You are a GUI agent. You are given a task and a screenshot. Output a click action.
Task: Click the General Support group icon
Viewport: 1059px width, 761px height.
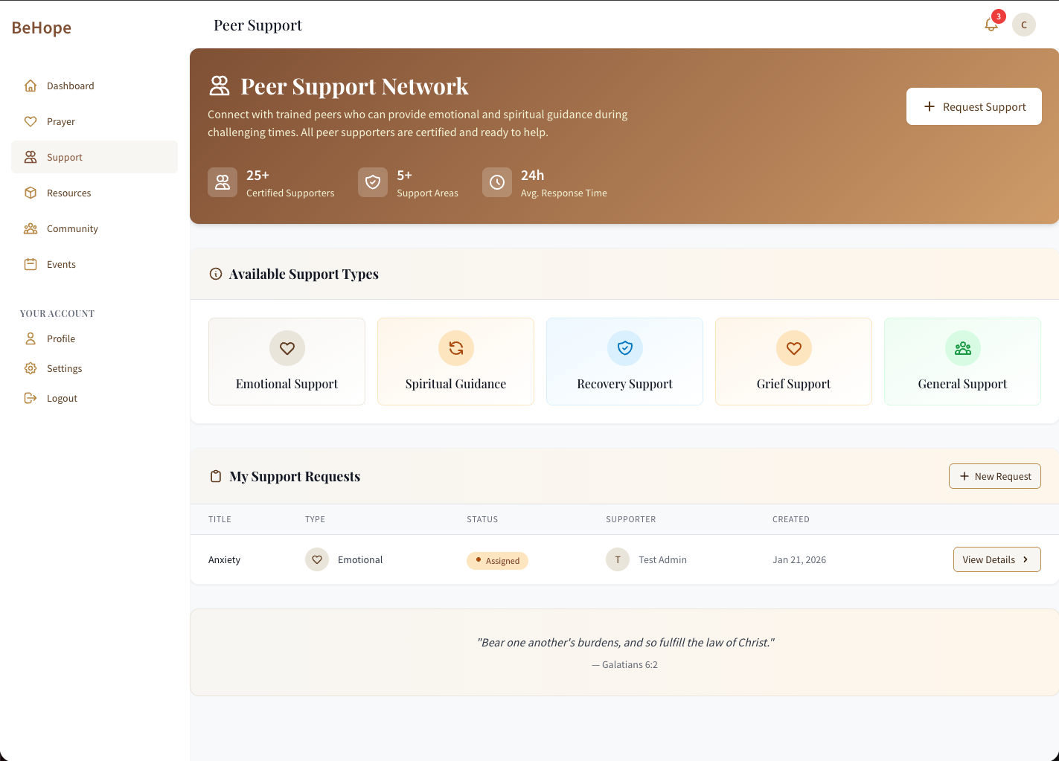click(962, 348)
